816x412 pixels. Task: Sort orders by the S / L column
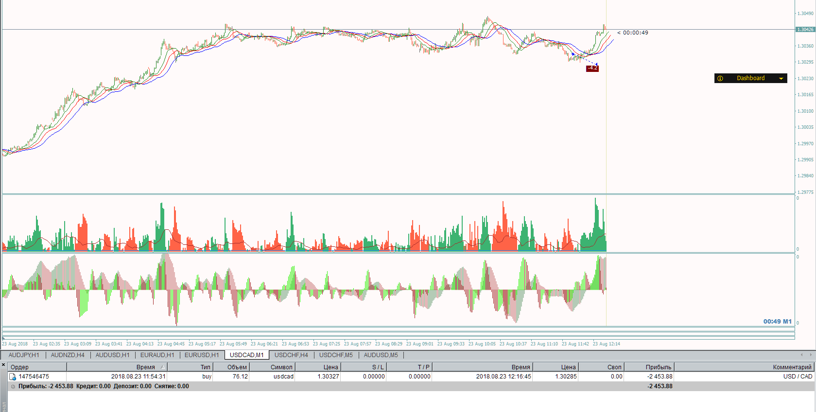(363, 367)
